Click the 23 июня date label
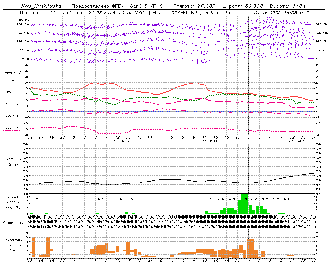 point(209,141)
